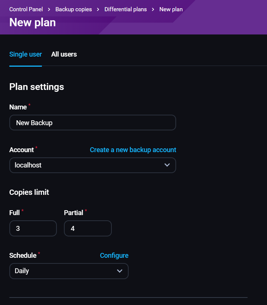Click the New plan page title

pyautogui.click(x=33, y=22)
